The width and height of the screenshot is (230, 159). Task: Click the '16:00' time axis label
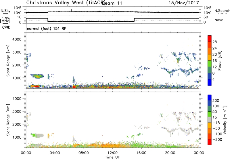coord(141,153)
